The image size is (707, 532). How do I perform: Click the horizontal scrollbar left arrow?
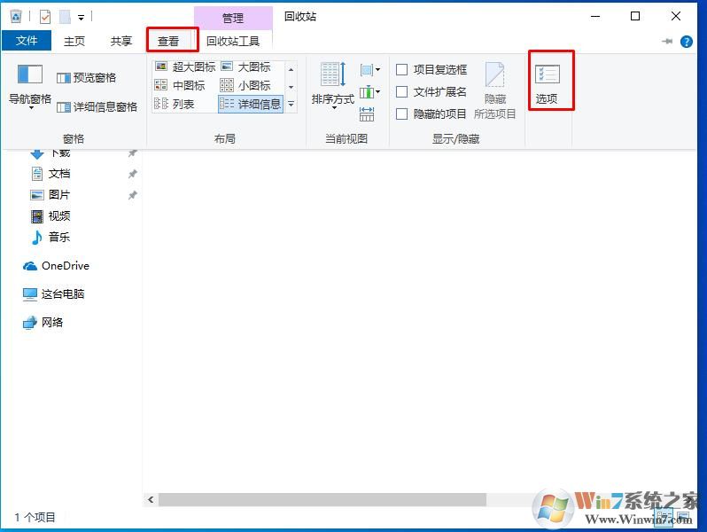click(x=151, y=499)
